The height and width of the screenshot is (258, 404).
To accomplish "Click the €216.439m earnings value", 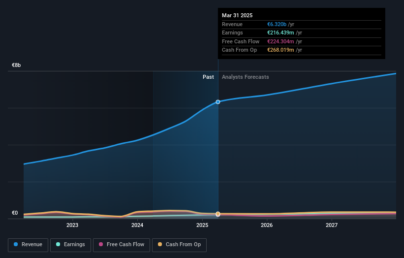I will [280, 32].
